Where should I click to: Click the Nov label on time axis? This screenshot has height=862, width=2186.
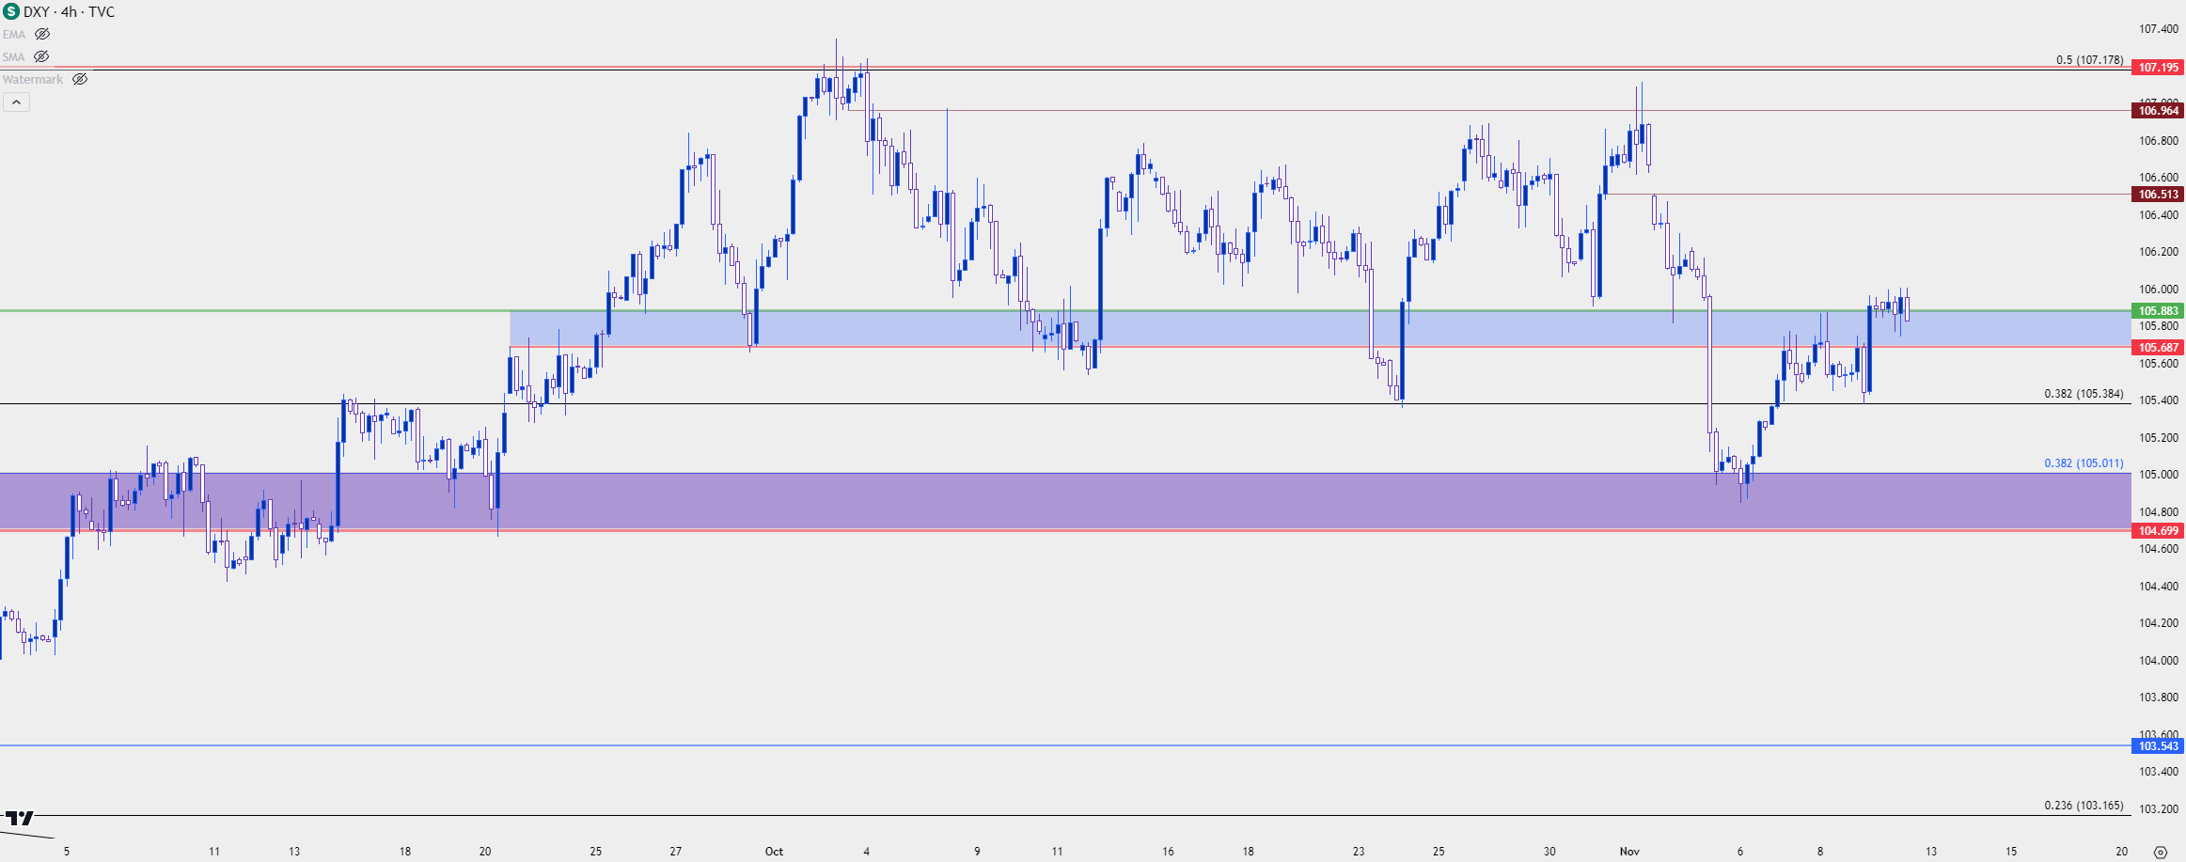[1629, 852]
